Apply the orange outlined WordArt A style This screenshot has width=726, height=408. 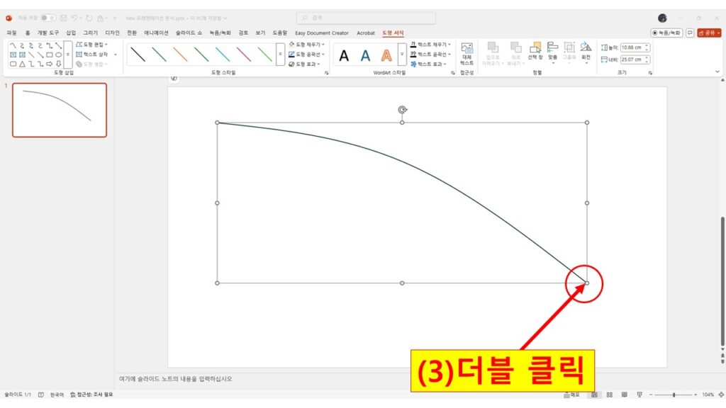(386, 55)
